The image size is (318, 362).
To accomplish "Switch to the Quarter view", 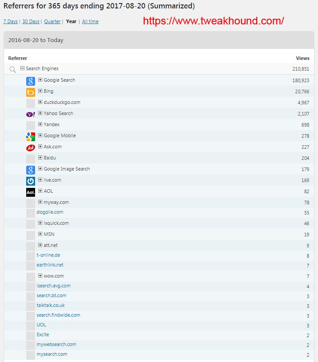I will pos(52,21).
